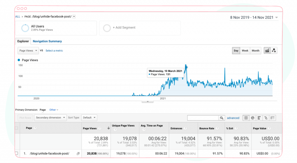The height and width of the screenshot is (163, 297).
Task: Click help icon next to Entrances
Action: 185,128
